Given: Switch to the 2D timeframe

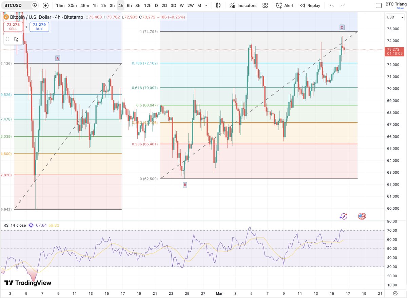Looking at the screenshot, I should pyautogui.click(x=164, y=5).
